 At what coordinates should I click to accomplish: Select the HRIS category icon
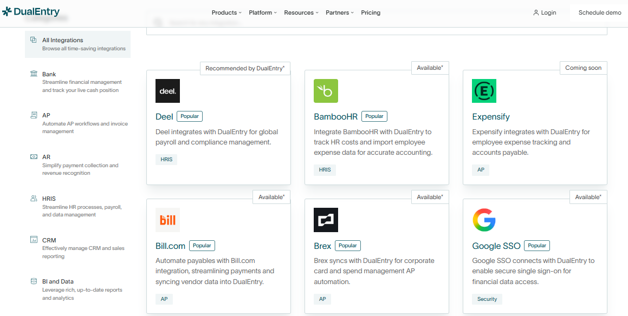[x=34, y=198]
